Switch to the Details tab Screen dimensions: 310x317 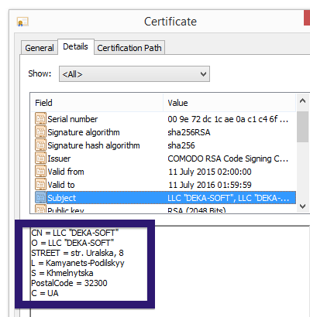click(75, 46)
